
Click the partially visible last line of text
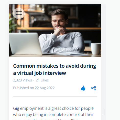(46, 119)
